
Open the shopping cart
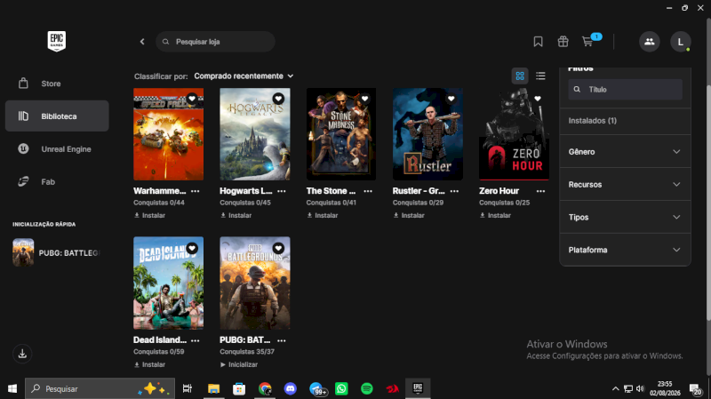click(x=587, y=42)
